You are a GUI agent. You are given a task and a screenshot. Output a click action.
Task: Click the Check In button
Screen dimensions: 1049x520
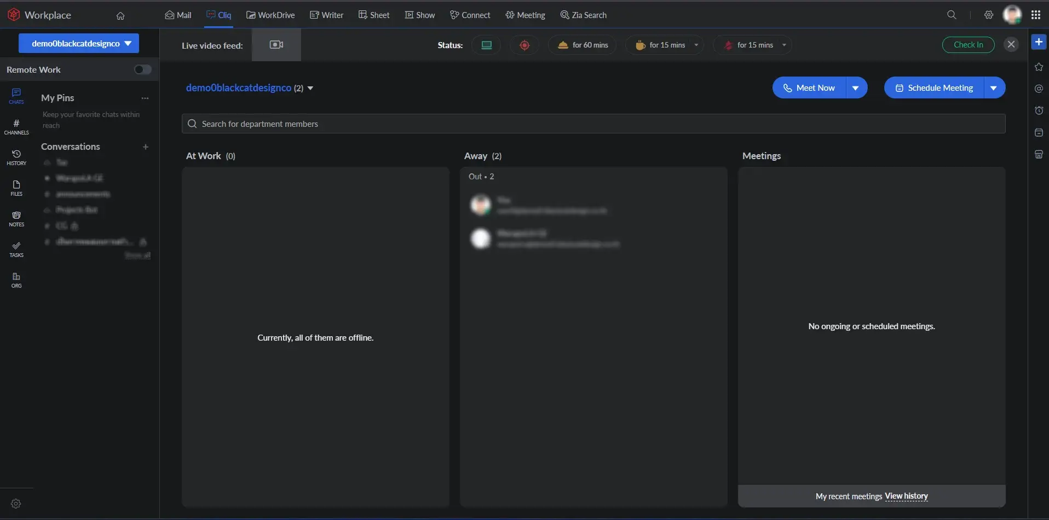[x=968, y=45]
